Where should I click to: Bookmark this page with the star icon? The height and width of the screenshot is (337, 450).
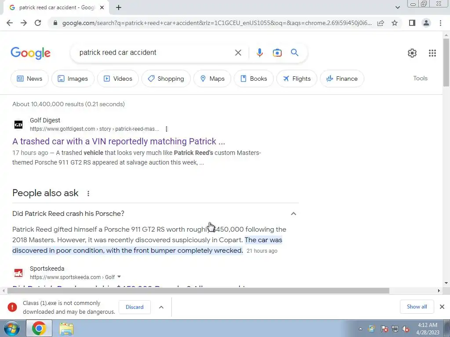[395, 23]
